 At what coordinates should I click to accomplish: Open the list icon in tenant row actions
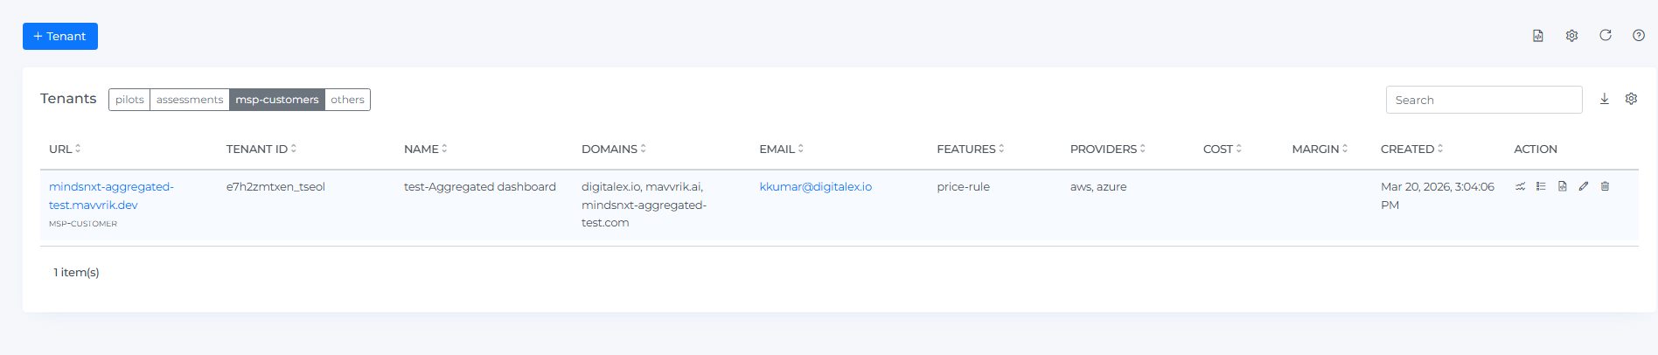(1541, 186)
